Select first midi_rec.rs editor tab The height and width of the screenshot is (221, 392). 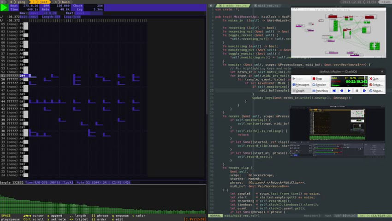point(232,5)
